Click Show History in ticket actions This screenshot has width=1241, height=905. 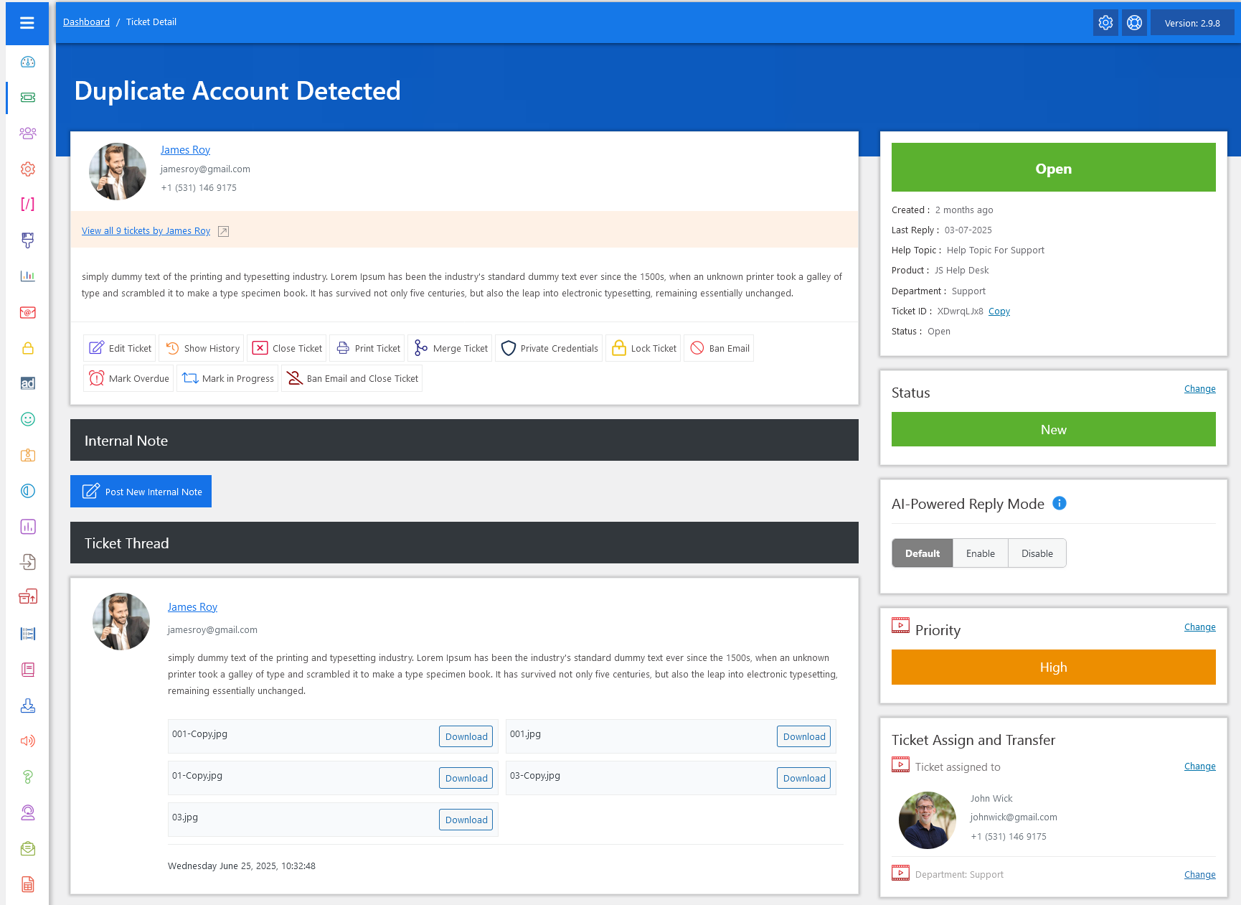(202, 348)
